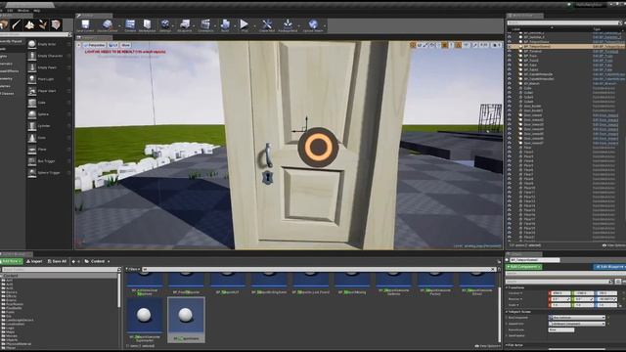Select the Place mode icon
This screenshot has height=352, width=626.
4,24
